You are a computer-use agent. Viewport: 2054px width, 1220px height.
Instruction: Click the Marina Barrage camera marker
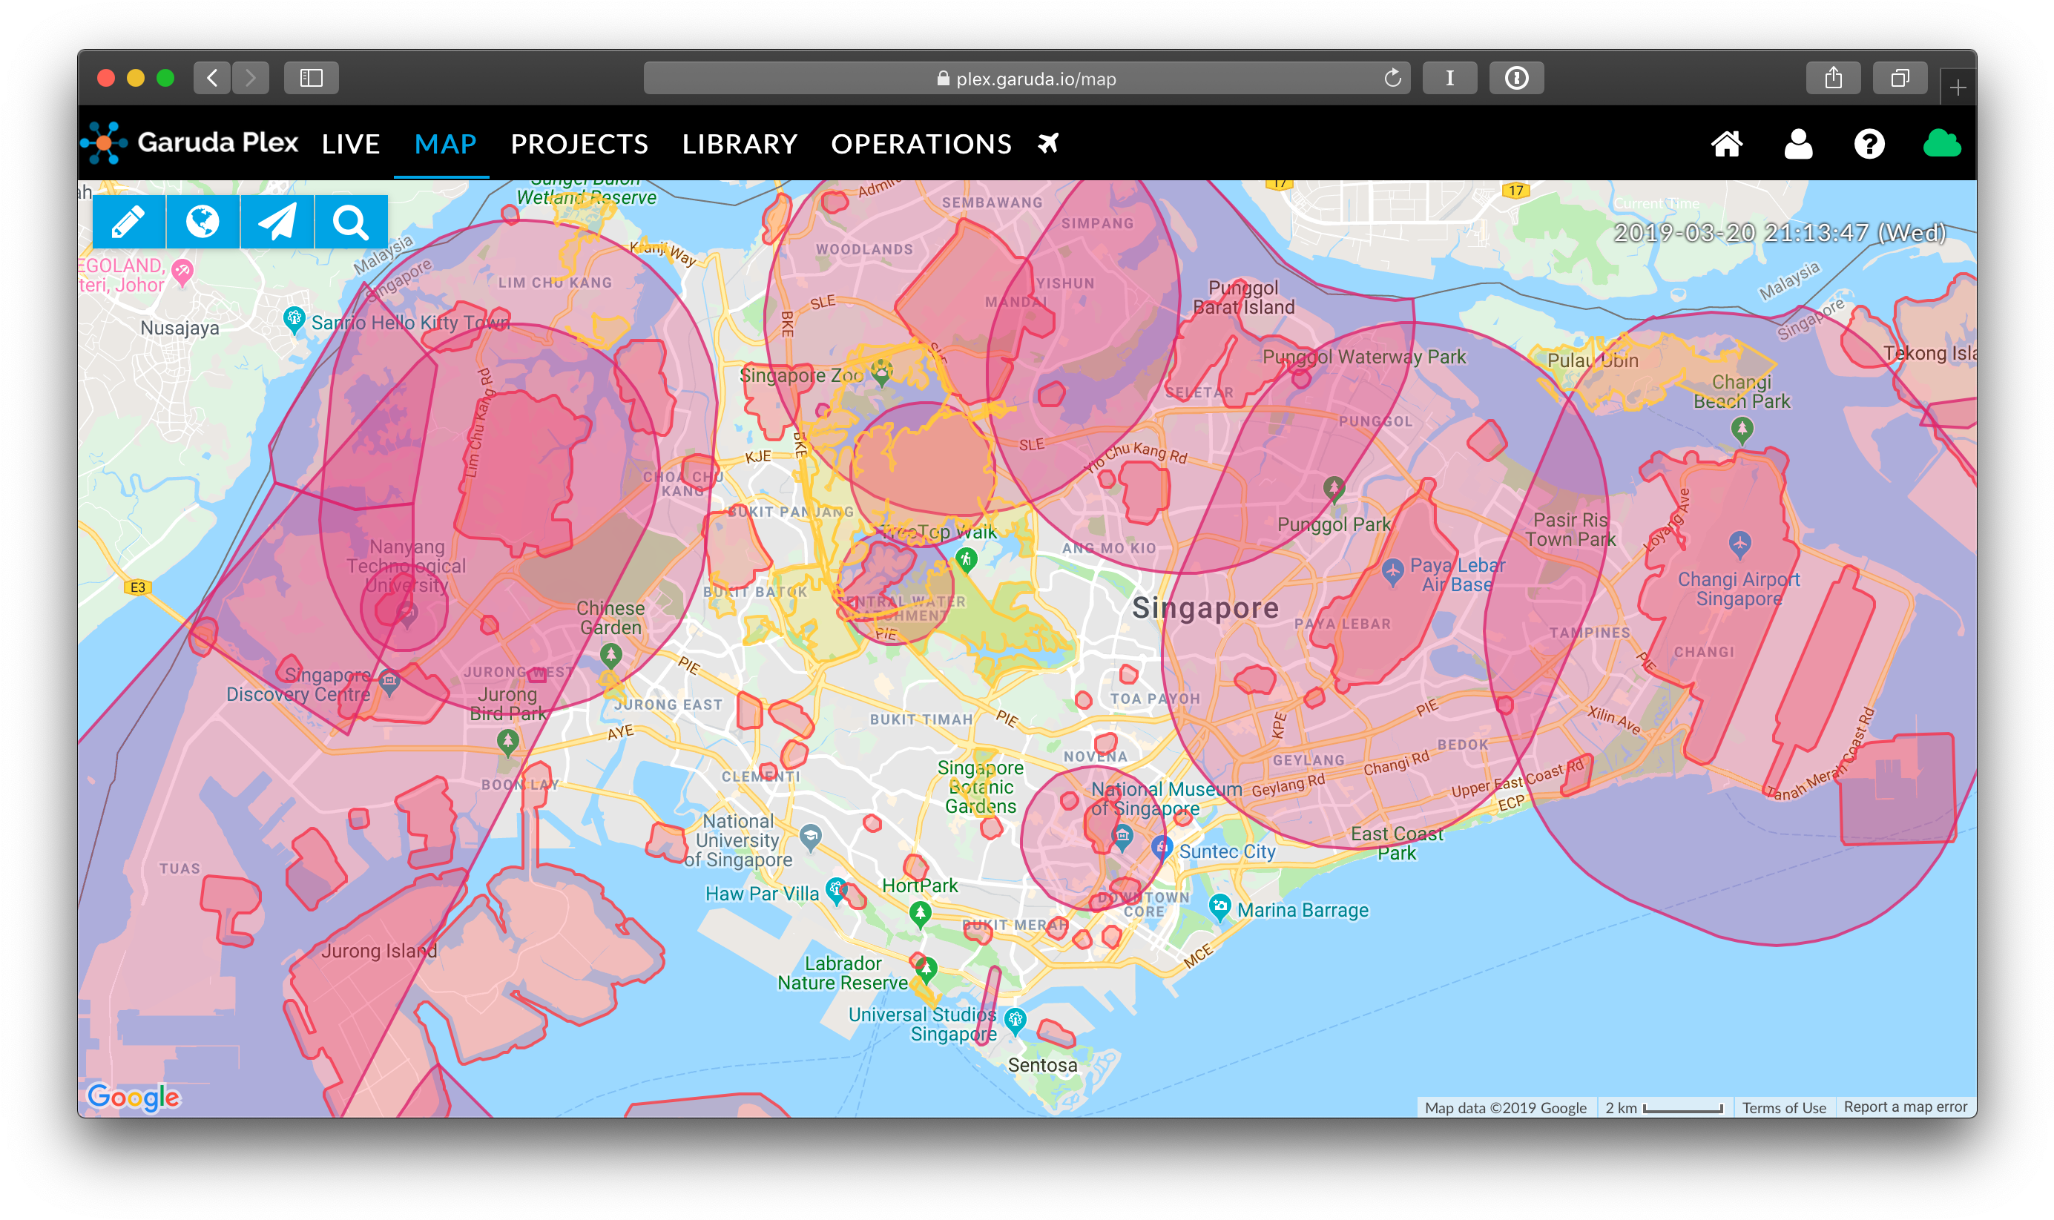(x=1219, y=908)
